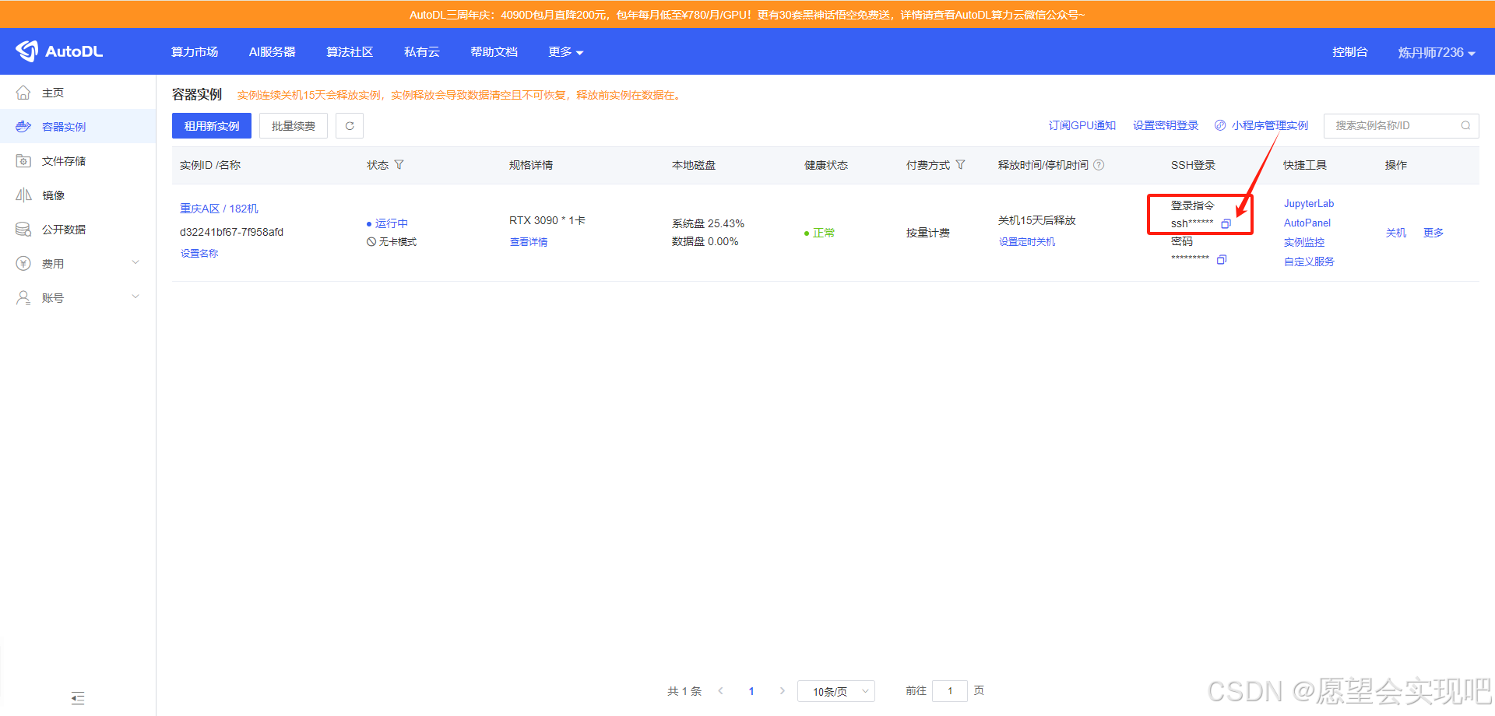The width and height of the screenshot is (1495, 716).
Task: Click the 按量计费 cell
Action: pyautogui.click(x=927, y=233)
